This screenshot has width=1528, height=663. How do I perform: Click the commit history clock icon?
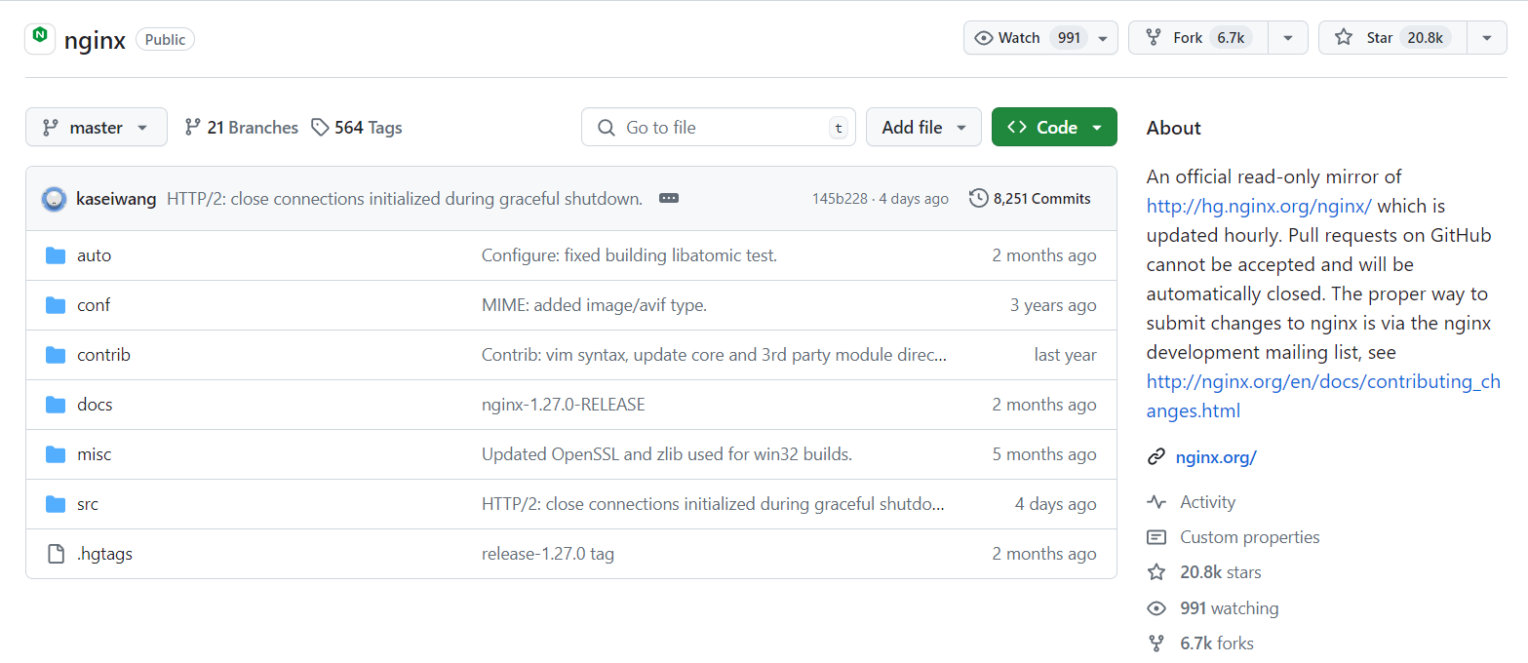(978, 199)
